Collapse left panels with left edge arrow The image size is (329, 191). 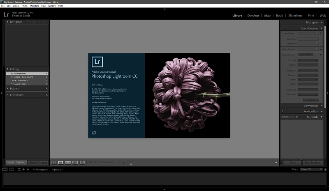tap(2, 93)
